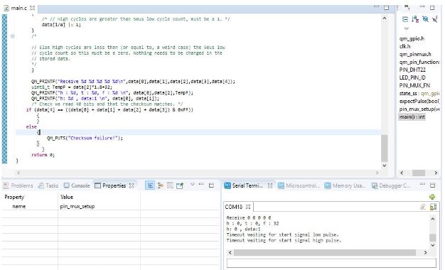This screenshot has width=445, height=270.
Task: Click Restore Default Value in the Properties toolbar
Action: tap(170, 185)
